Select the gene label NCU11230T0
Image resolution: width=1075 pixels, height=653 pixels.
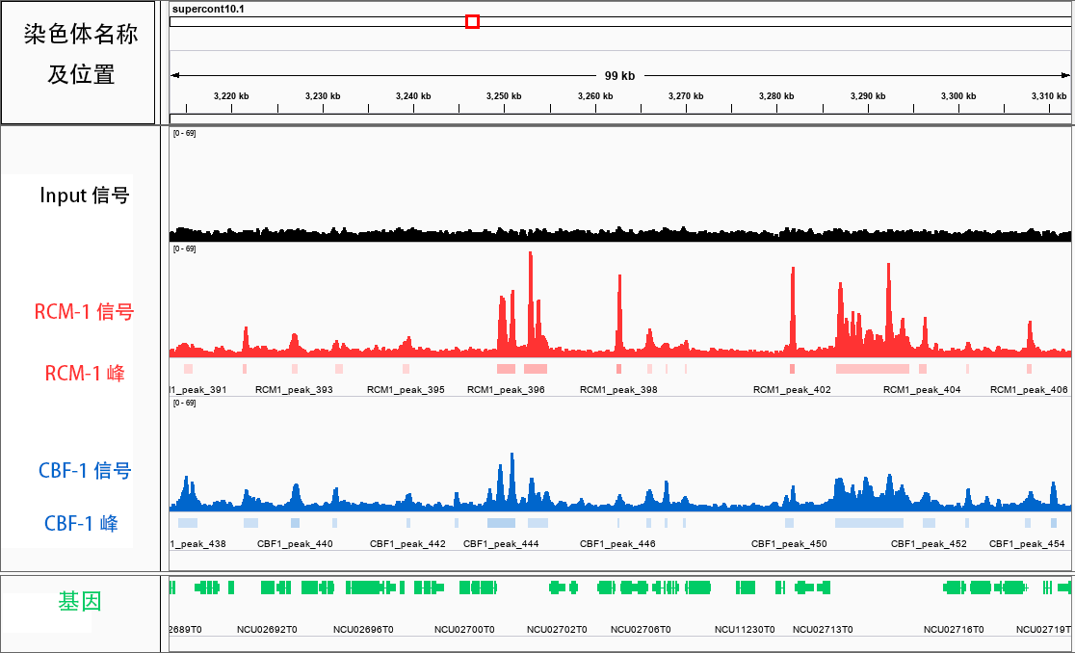click(745, 630)
